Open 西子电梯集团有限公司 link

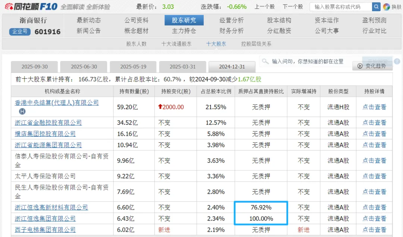(45, 230)
